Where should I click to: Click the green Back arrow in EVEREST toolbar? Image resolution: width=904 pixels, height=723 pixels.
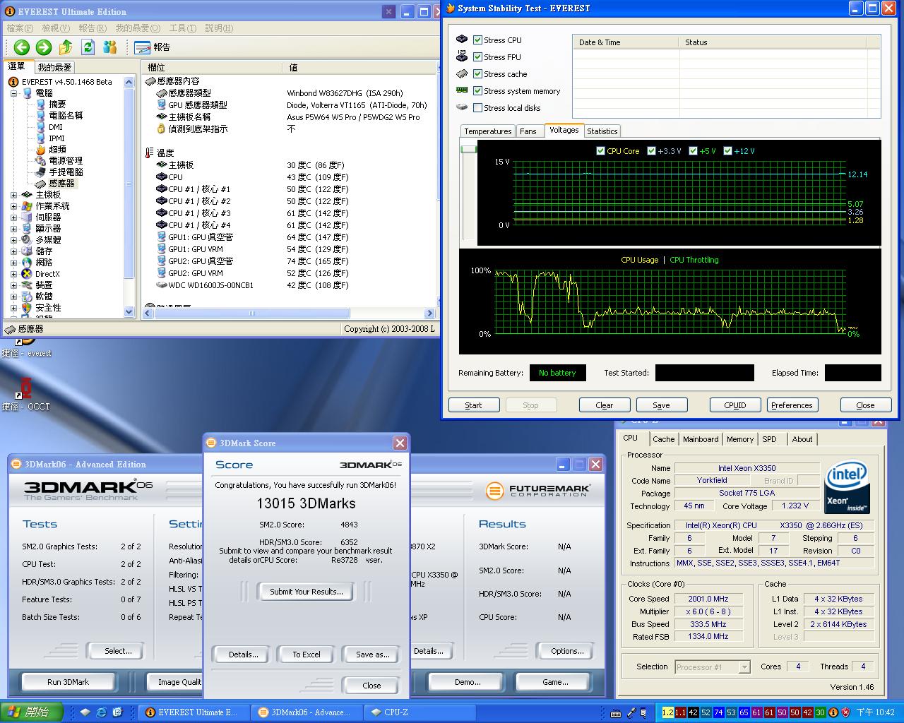pyautogui.click(x=22, y=47)
